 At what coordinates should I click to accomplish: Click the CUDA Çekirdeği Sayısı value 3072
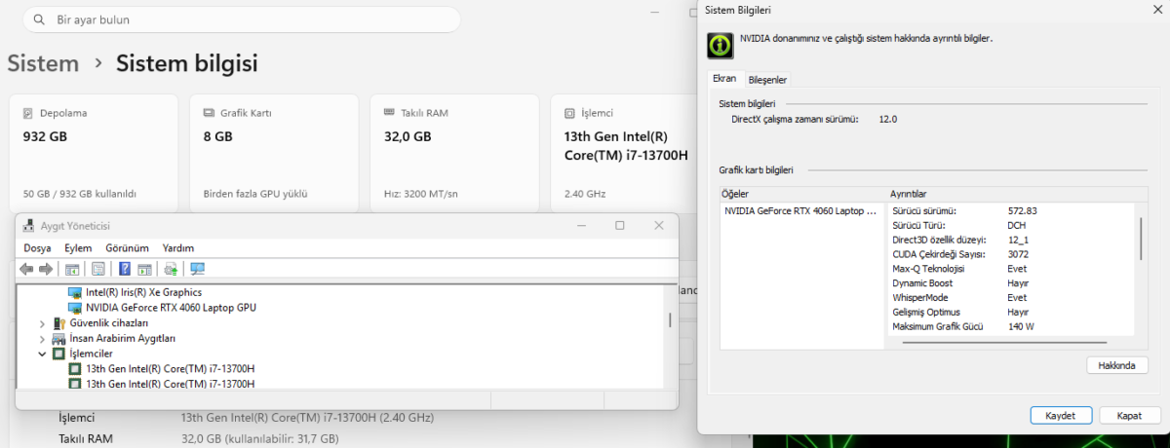coord(1019,254)
